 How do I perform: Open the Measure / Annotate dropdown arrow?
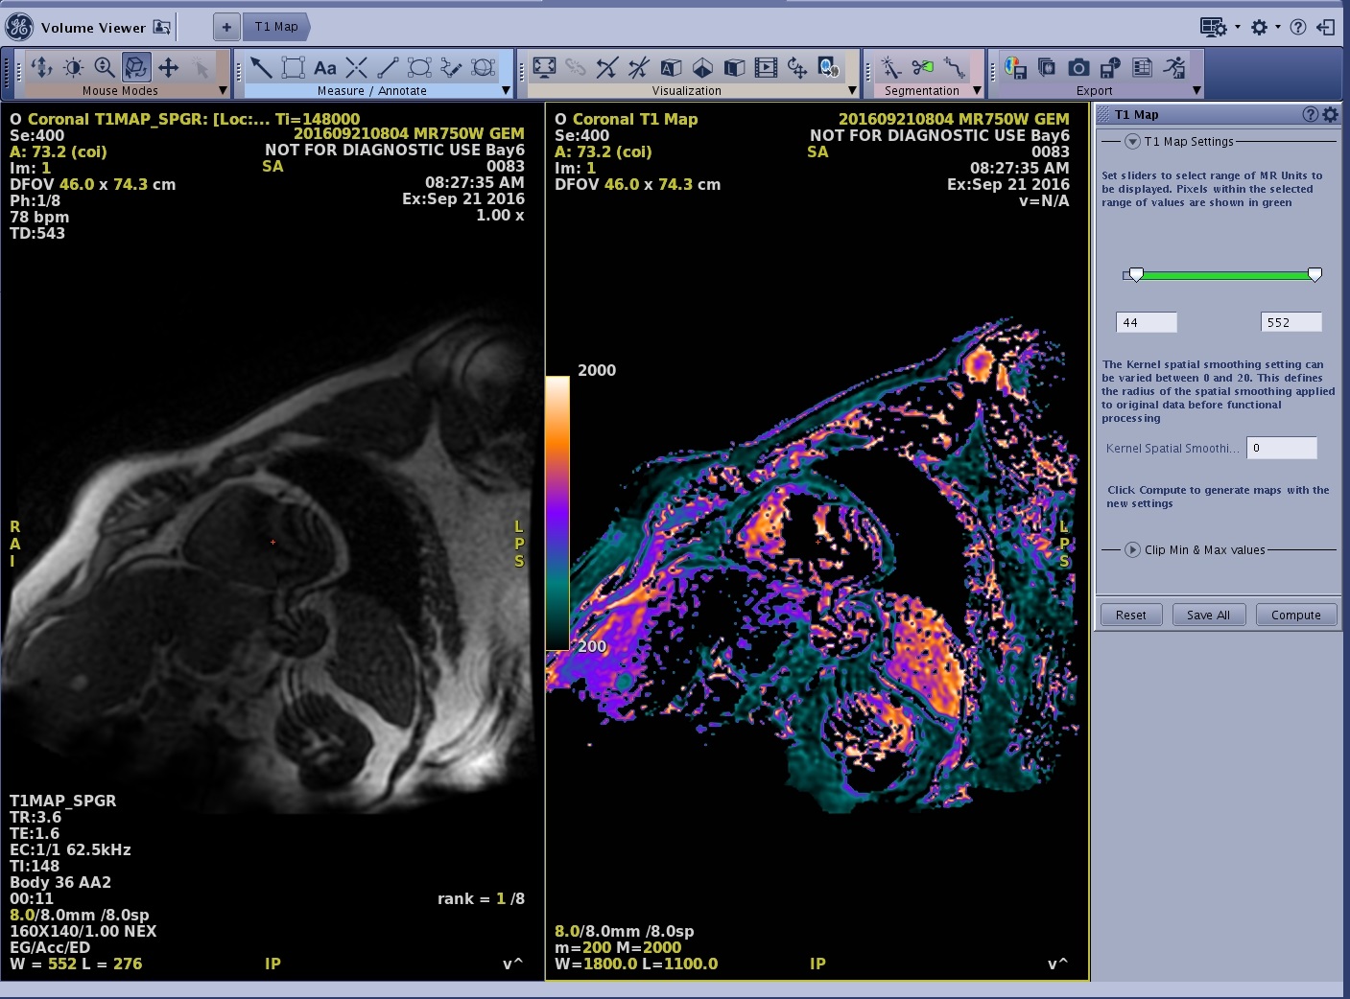(x=506, y=91)
